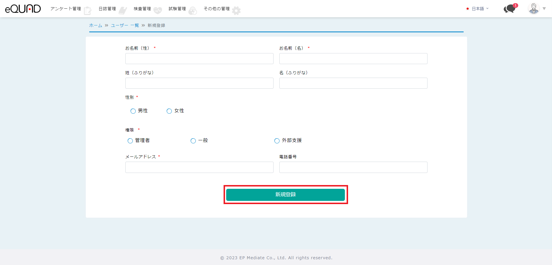Click the user avatar icon
This screenshot has height=265, width=552.
point(534,9)
